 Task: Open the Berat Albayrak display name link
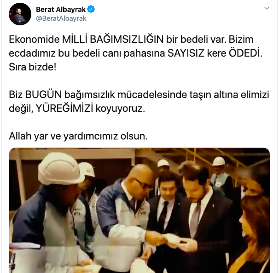[x=61, y=9]
